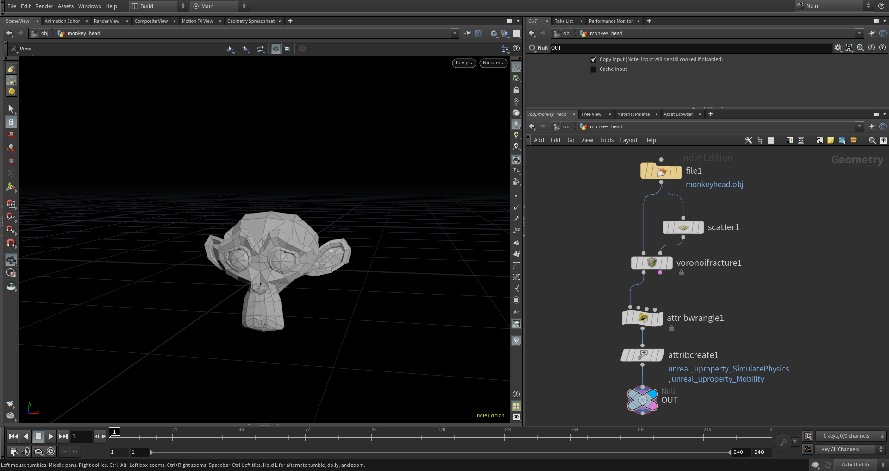Click the network editor wrench tools icon
The height and width of the screenshot is (471, 889).
point(749,140)
